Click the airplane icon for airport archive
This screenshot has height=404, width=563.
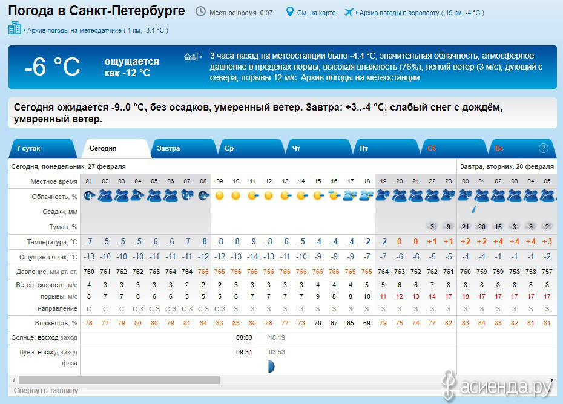coord(348,13)
